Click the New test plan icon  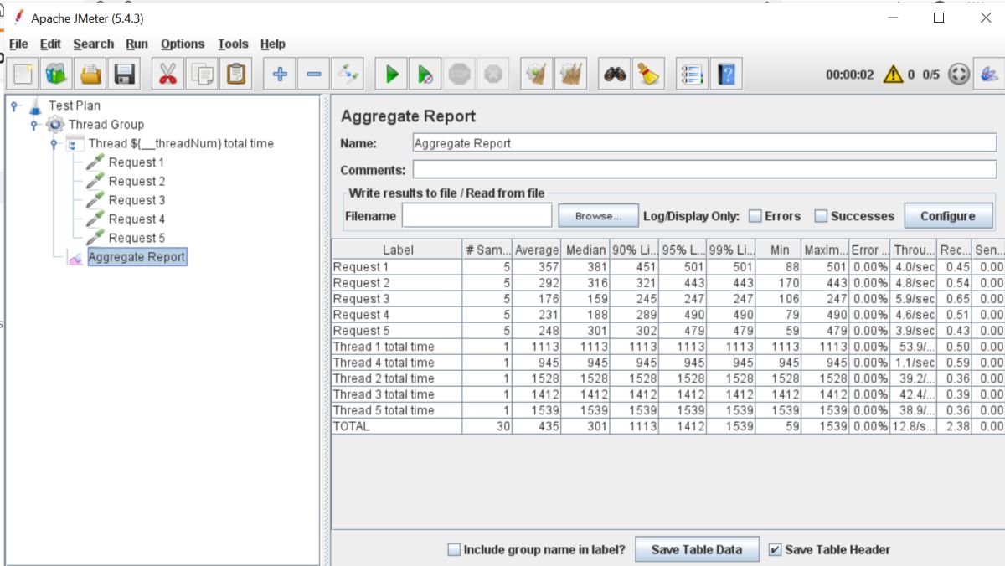point(23,75)
